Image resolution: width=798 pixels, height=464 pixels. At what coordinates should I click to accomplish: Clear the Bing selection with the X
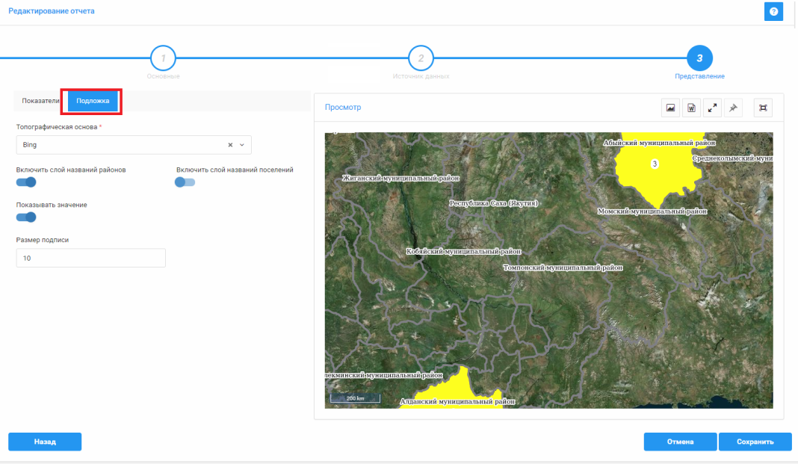[231, 145]
